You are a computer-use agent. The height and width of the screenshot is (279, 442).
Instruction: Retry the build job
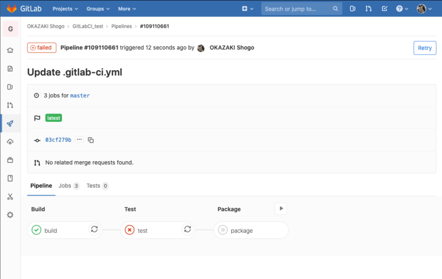point(94,229)
